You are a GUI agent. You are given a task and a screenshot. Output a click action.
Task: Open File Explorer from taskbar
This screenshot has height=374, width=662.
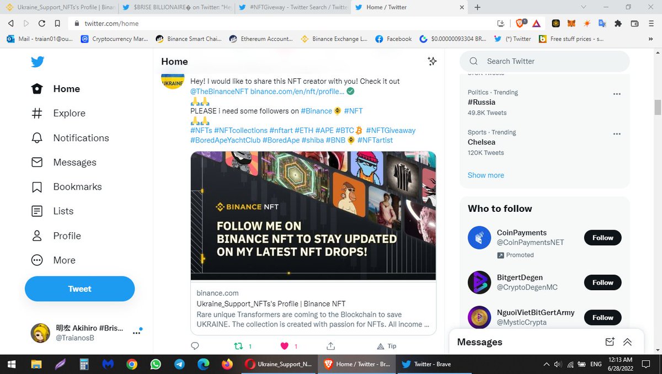tap(36, 364)
